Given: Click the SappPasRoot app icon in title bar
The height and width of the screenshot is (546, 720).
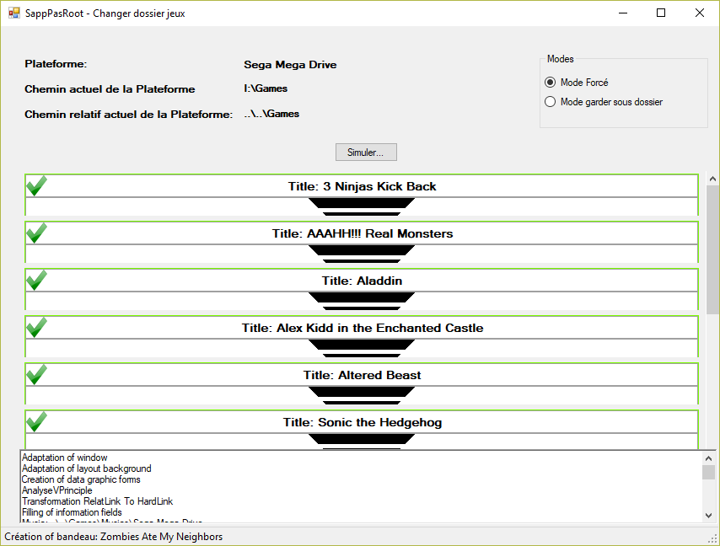Looking at the screenshot, I should coord(13,13).
